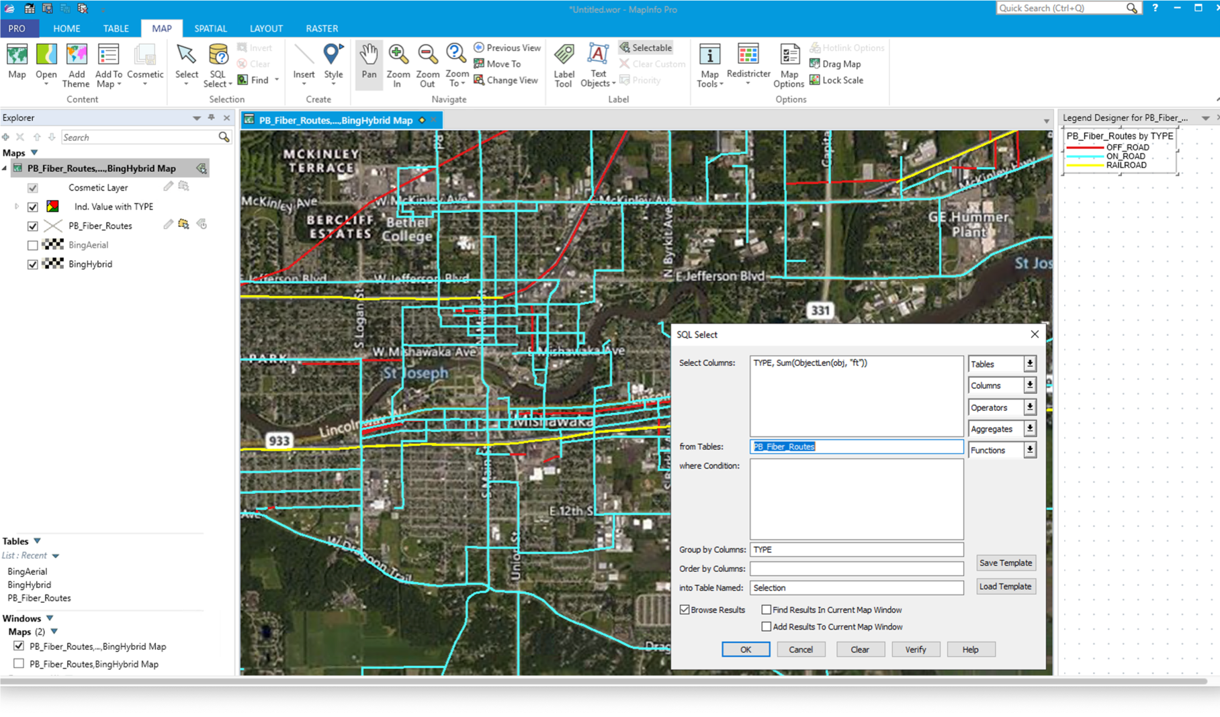Uncheck Browse Results in SQL Select
The image size is (1220, 717).
tap(685, 610)
